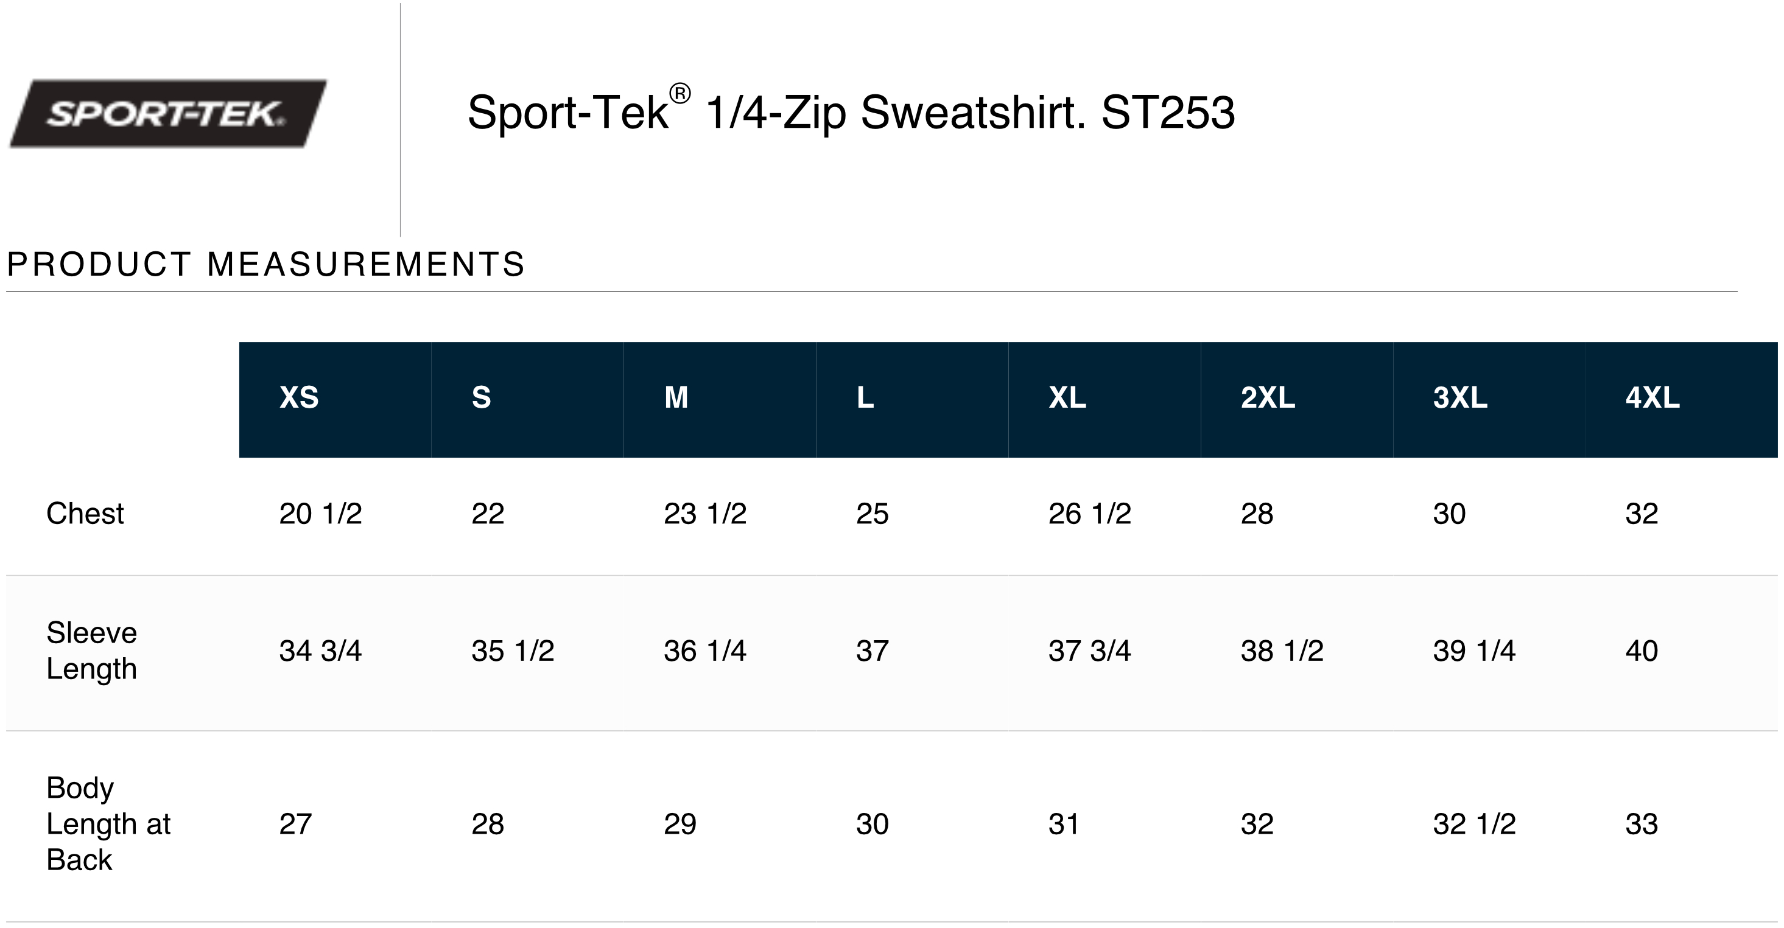Click the Chest row label
This screenshot has width=1784, height=928.
pyautogui.click(x=85, y=514)
